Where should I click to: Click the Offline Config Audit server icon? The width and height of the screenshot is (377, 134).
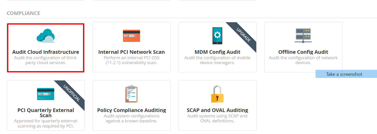pos(303,36)
